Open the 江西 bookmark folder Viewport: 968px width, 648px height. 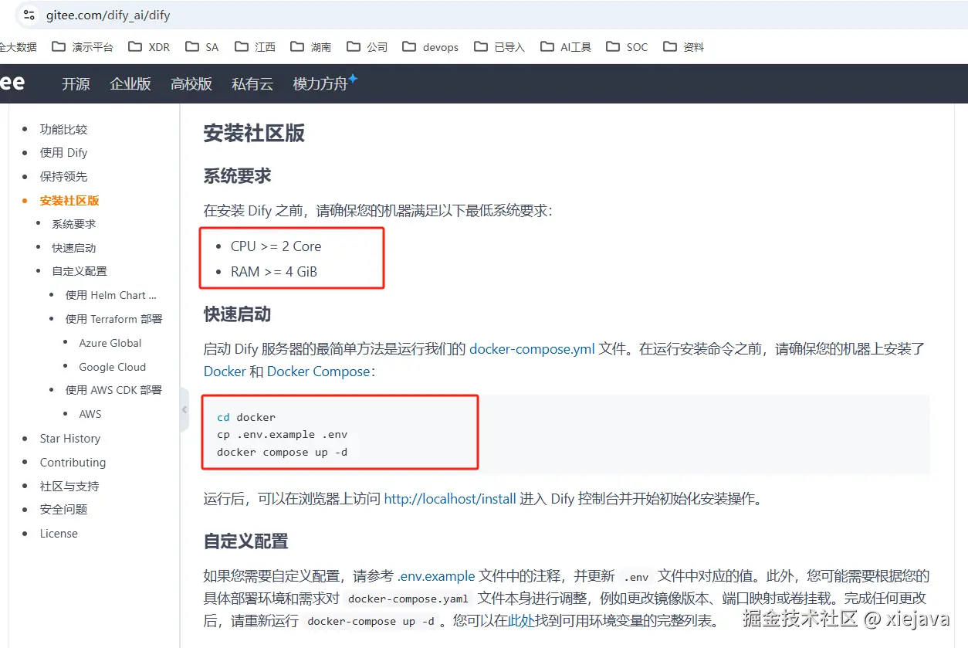pyautogui.click(x=255, y=47)
